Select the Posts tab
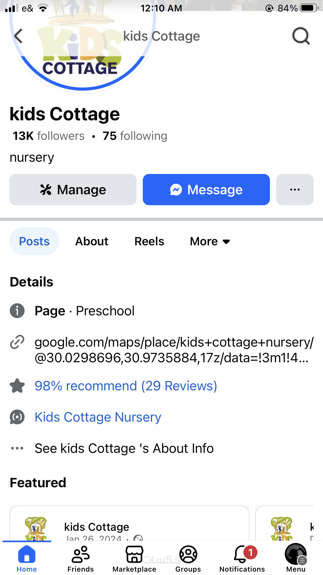 [34, 241]
